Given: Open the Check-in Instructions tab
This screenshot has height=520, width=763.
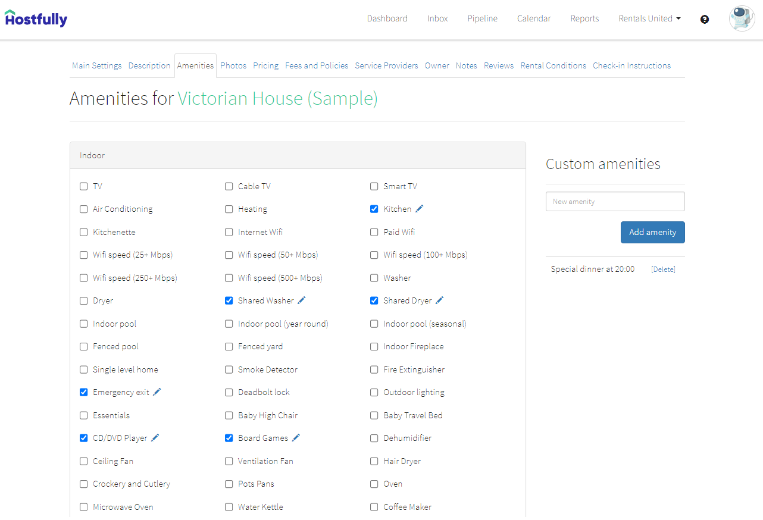Looking at the screenshot, I should point(631,65).
